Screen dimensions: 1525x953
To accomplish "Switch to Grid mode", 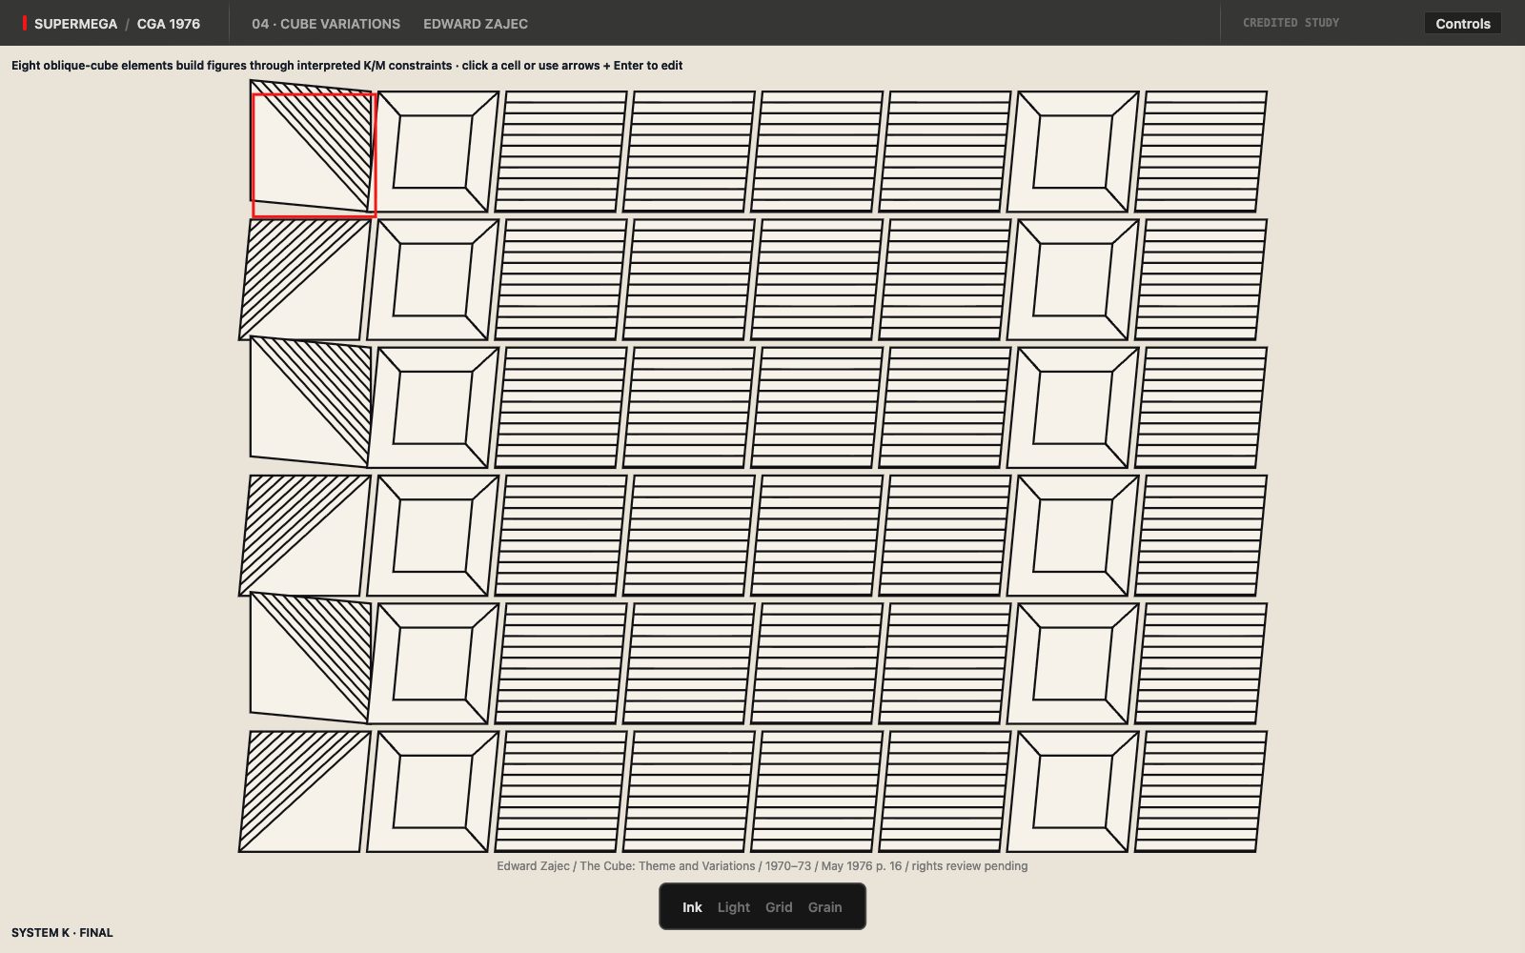I will [779, 907].
